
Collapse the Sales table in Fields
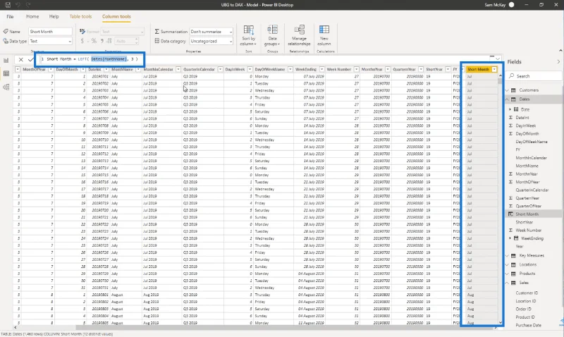point(507,283)
